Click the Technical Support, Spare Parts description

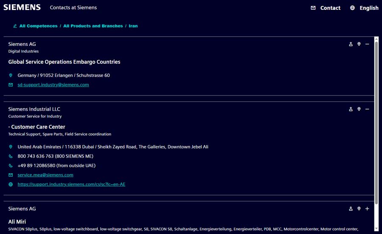pyautogui.click(x=60, y=134)
